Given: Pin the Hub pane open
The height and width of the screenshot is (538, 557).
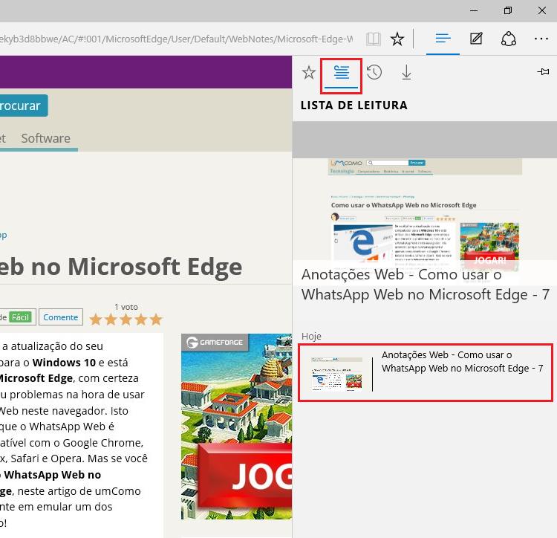Looking at the screenshot, I should 543,71.
